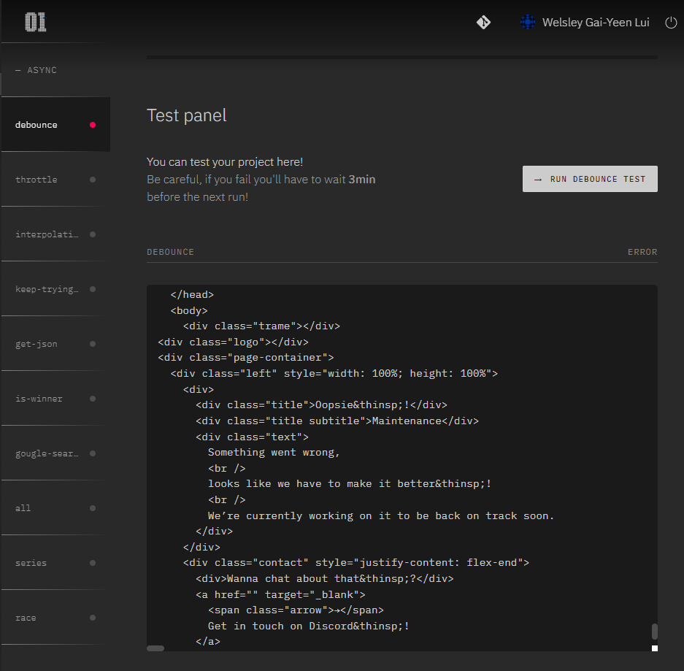Open the is-winner exercise
684x671 pixels.
(55, 399)
